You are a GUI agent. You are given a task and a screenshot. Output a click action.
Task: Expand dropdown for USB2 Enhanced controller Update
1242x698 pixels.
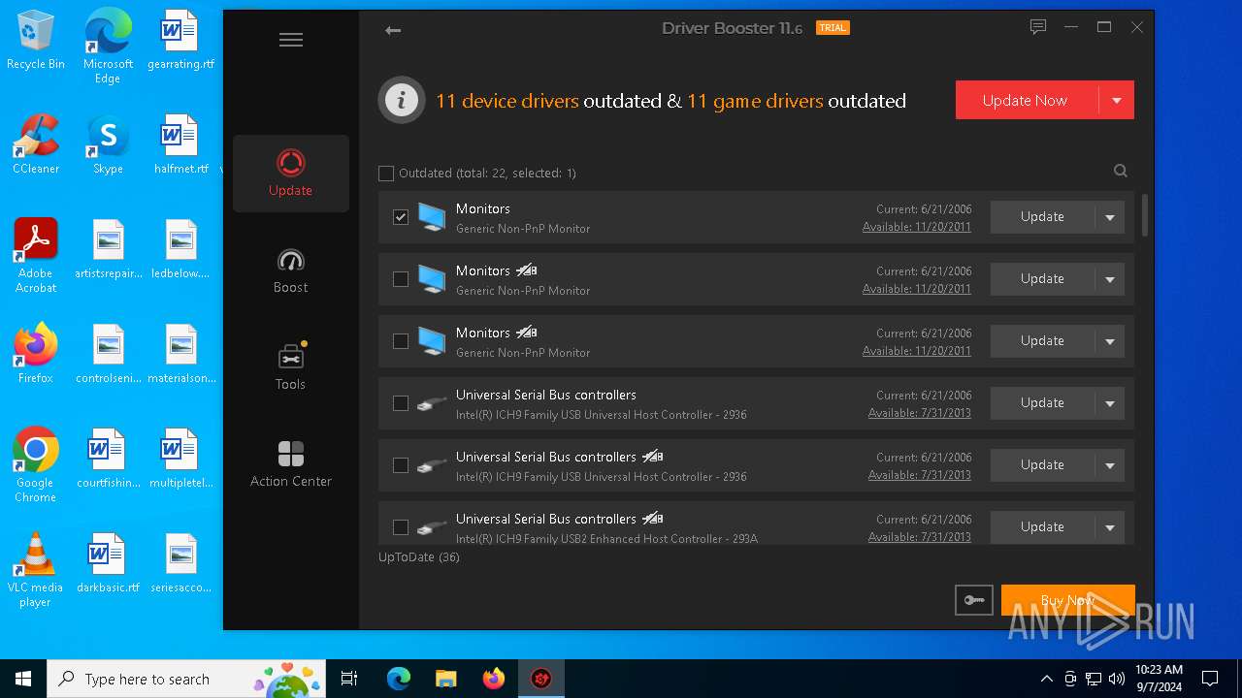[x=1110, y=527]
